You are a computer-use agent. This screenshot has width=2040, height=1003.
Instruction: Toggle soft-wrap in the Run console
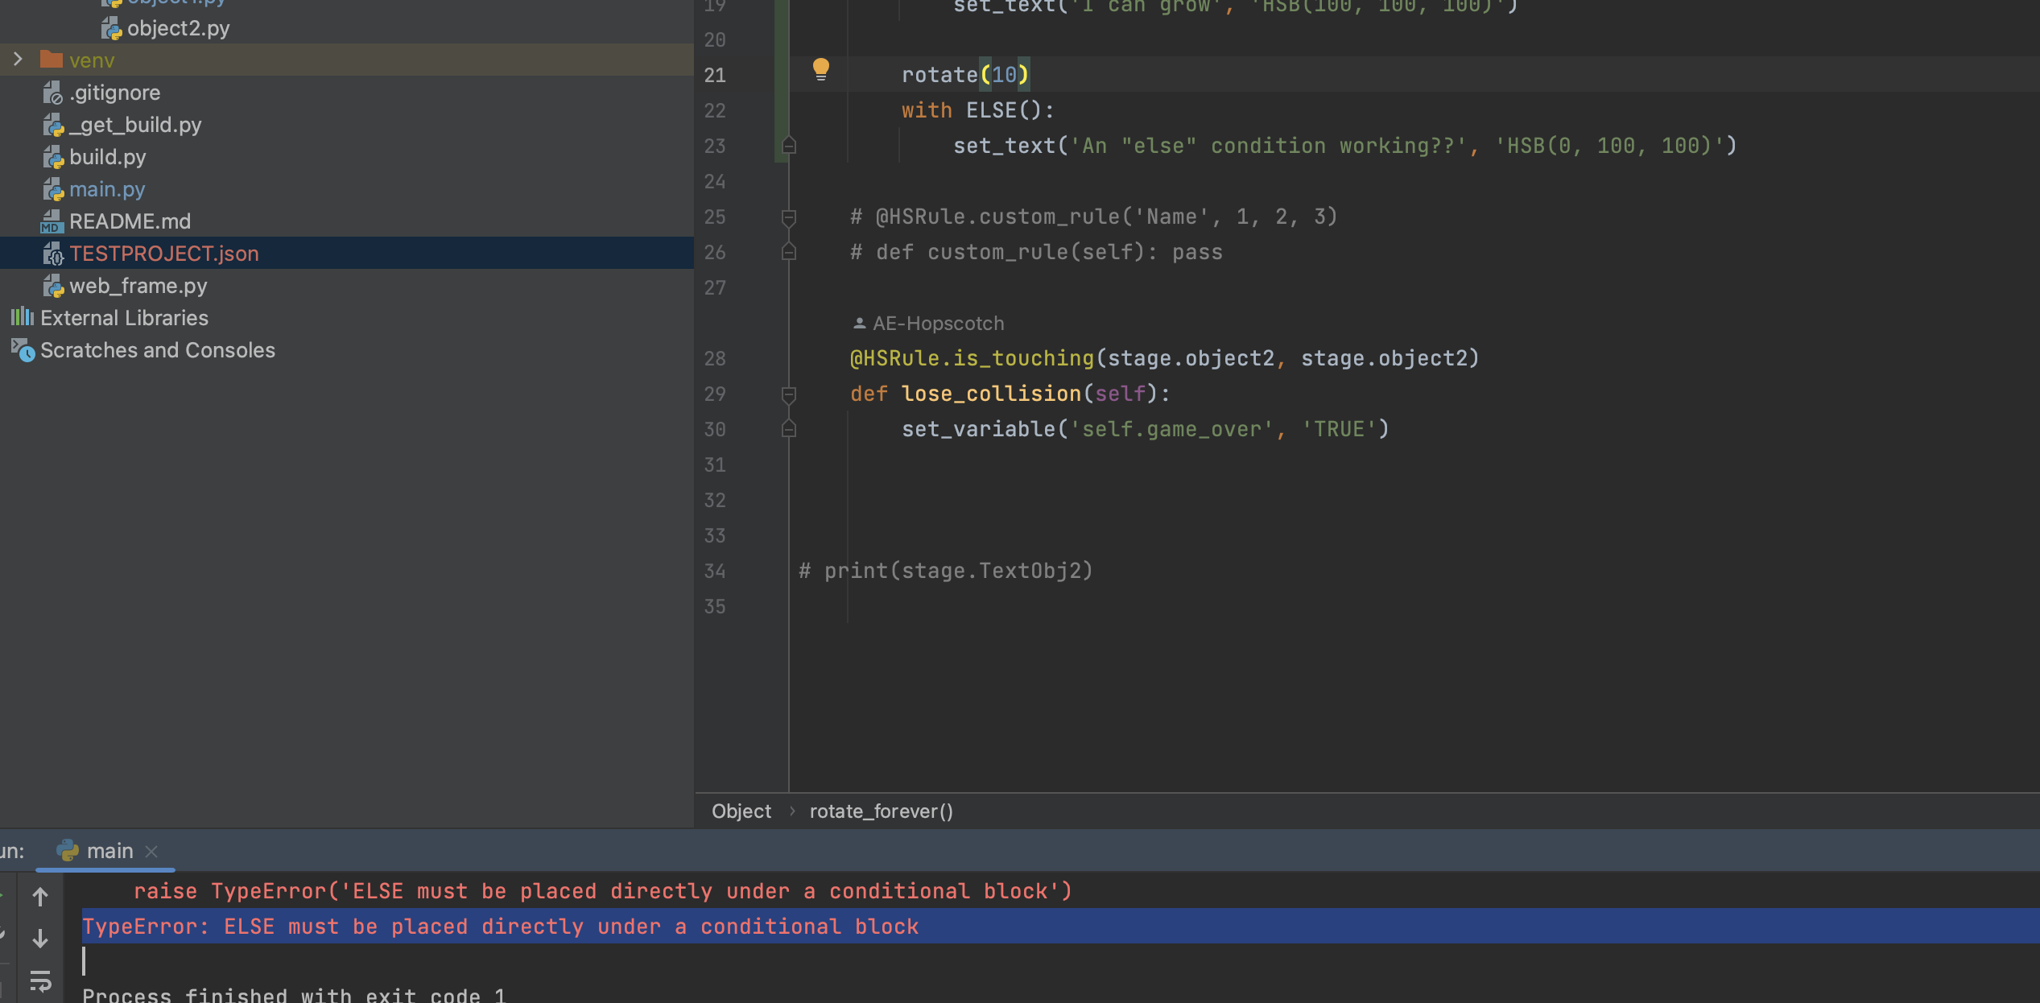point(40,980)
